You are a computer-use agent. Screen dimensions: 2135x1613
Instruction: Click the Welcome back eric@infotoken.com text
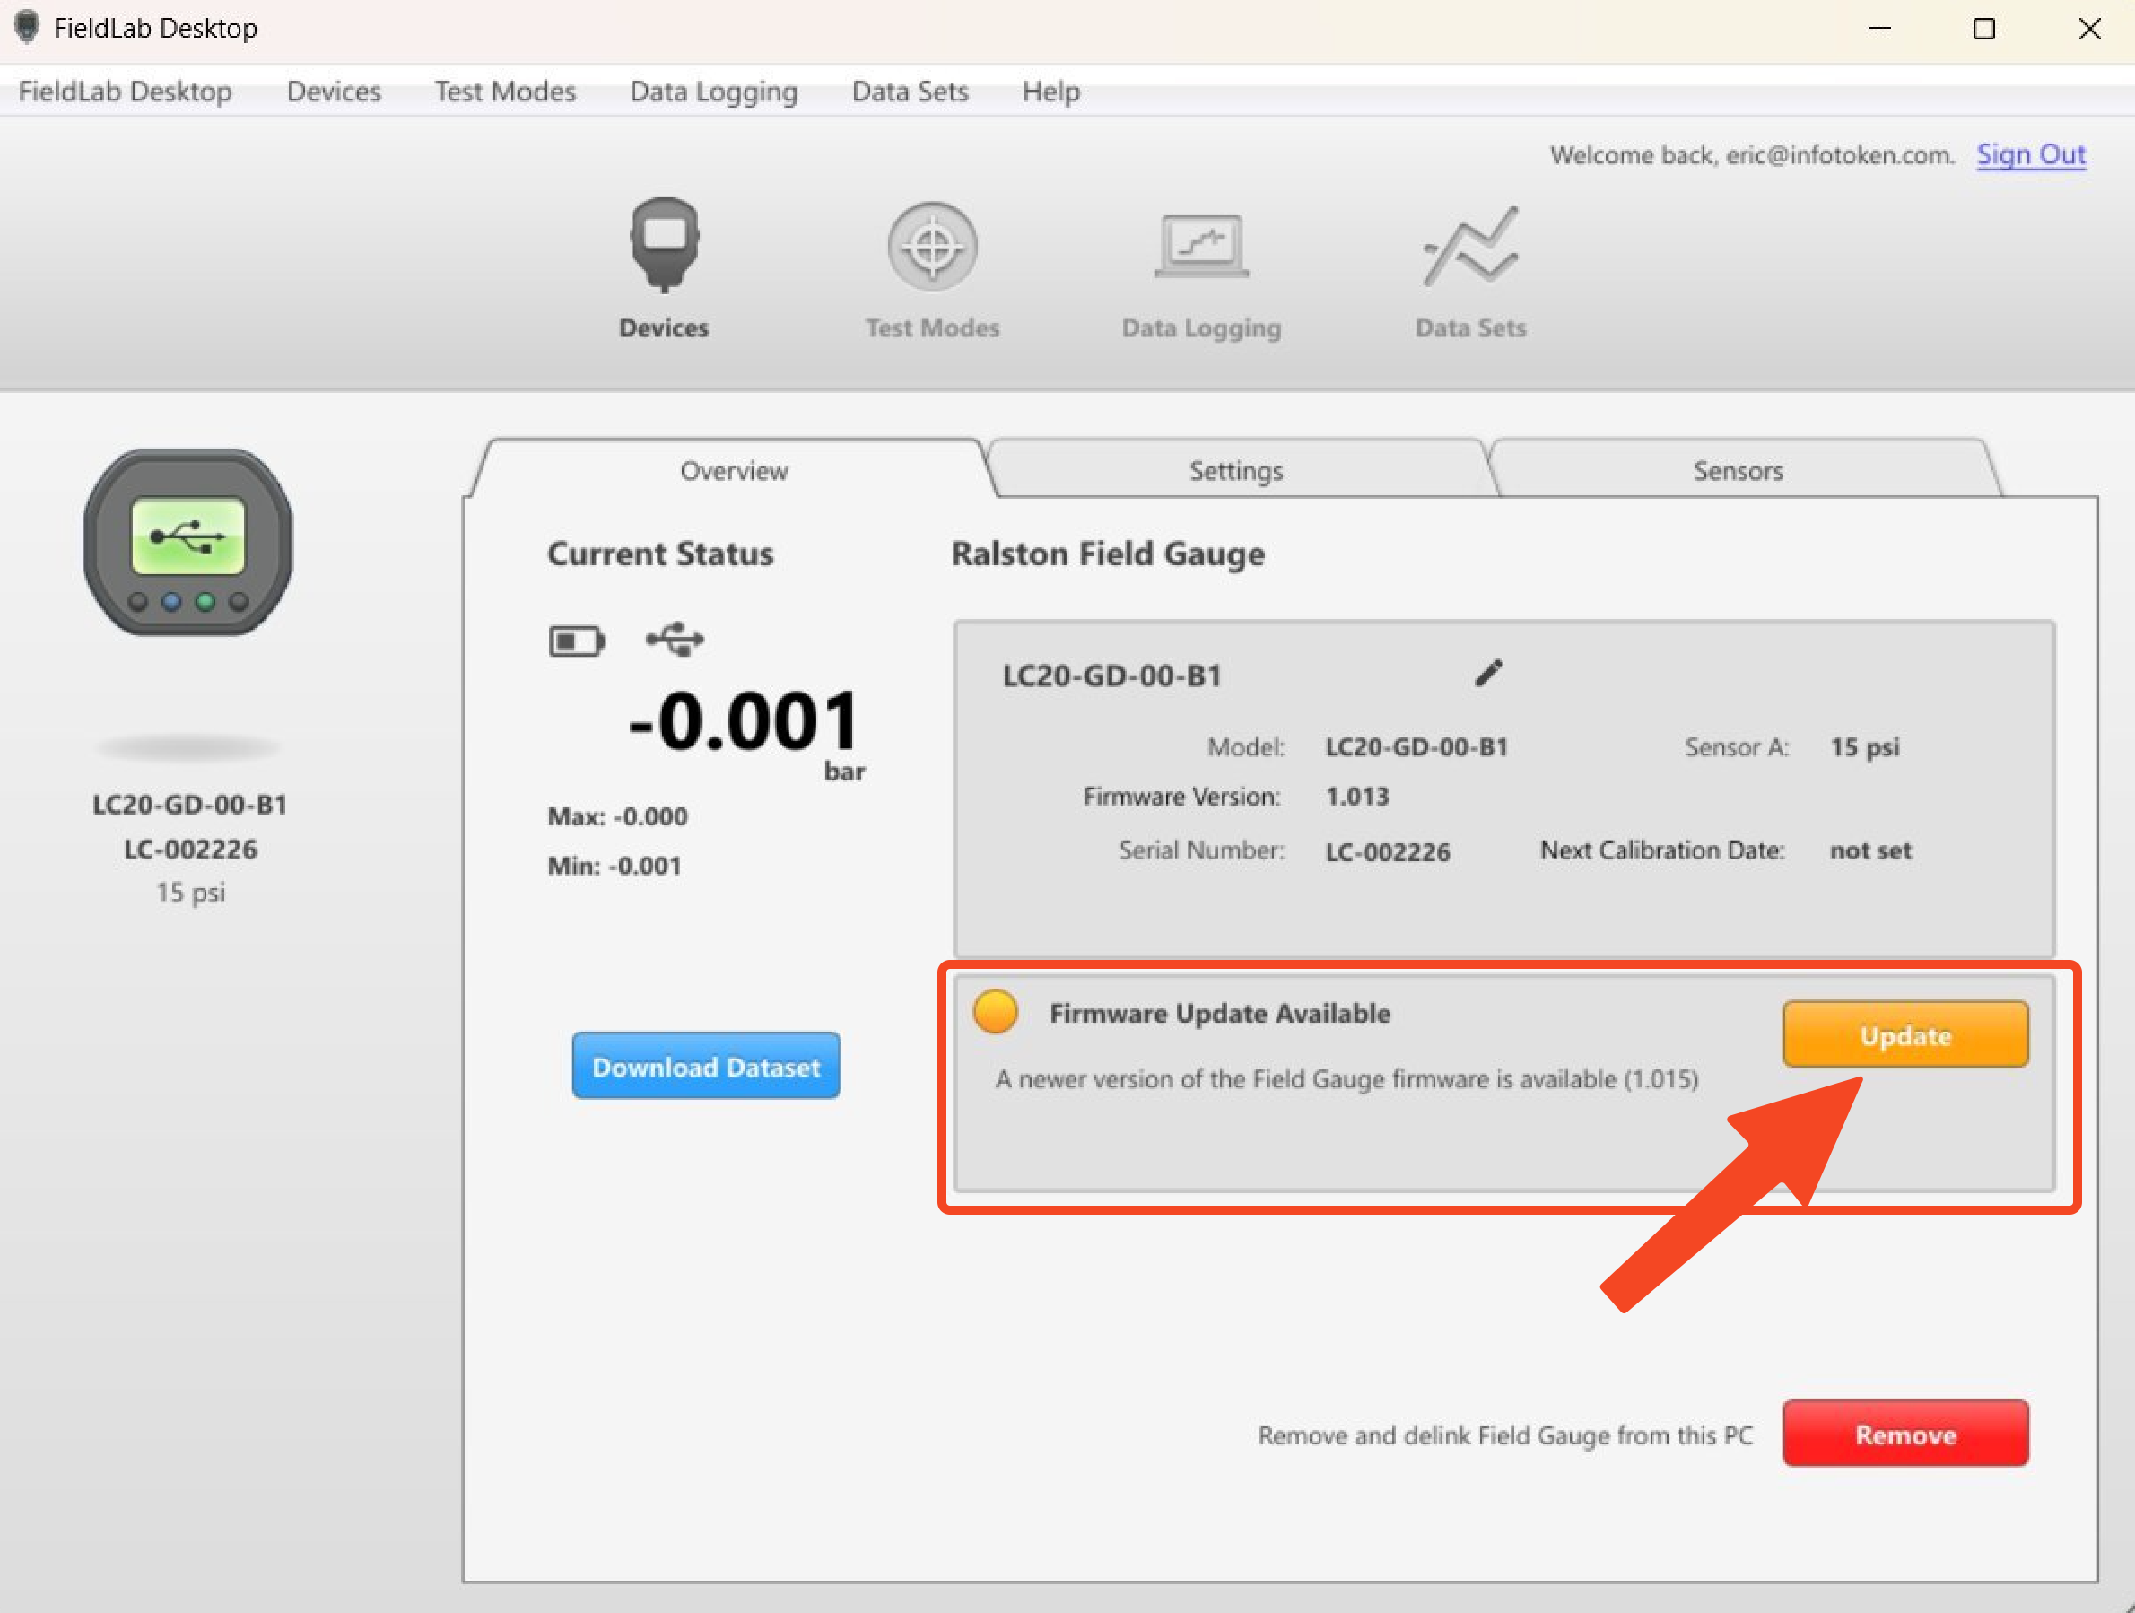1752,154
